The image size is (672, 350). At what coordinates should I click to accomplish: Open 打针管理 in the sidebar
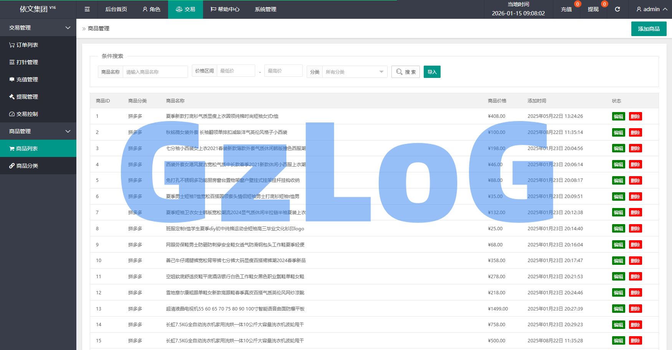tap(24, 62)
